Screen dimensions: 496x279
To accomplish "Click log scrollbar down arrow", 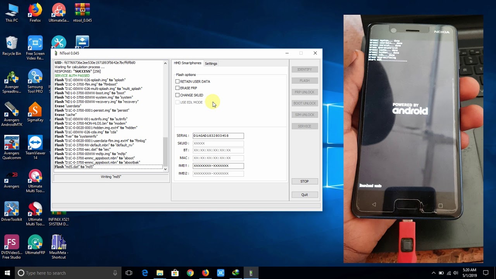I will pos(165,169).
